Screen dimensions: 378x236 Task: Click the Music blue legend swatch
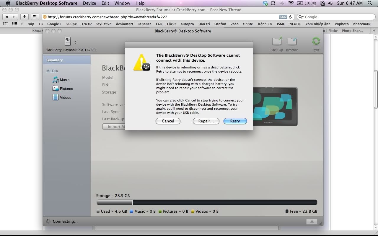click(x=131, y=212)
